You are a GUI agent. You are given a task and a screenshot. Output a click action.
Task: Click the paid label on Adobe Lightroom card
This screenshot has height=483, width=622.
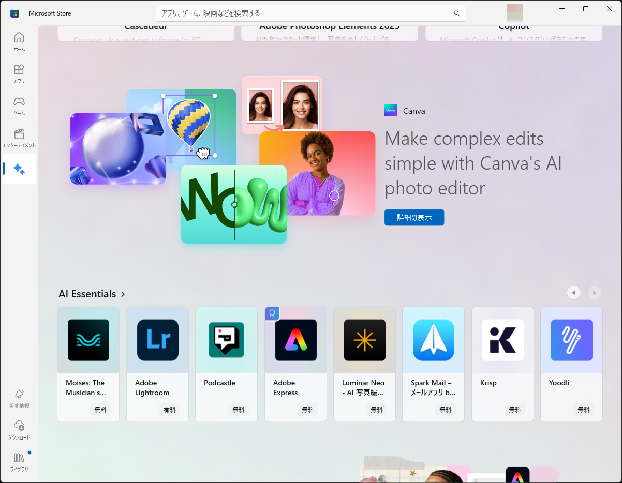[170, 410]
